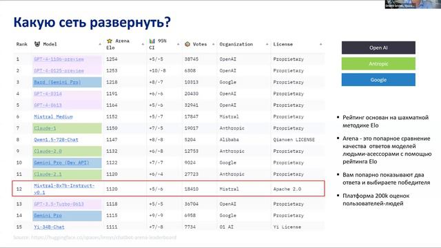Open the GPT-3.5-Turbo-0613 model link

[x=59, y=204]
